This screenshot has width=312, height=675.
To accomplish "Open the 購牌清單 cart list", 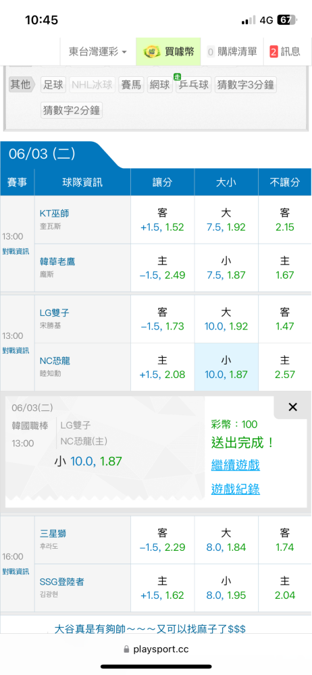I will (x=232, y=52).
